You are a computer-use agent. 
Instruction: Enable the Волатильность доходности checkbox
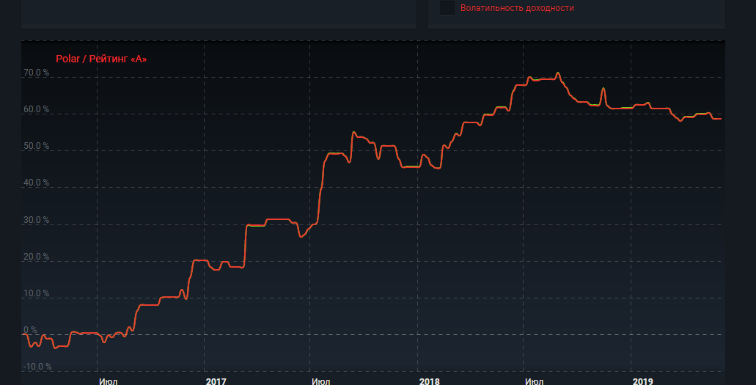pos(447,8)
